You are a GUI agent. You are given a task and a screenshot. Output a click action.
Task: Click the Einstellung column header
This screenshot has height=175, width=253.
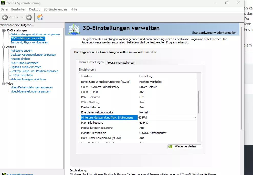pos(167,76)
